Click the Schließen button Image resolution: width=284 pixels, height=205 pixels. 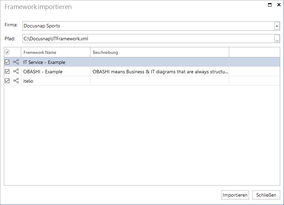point(266,195)
